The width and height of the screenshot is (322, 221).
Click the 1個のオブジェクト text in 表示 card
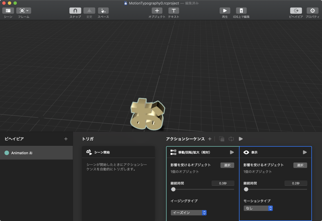258,172
